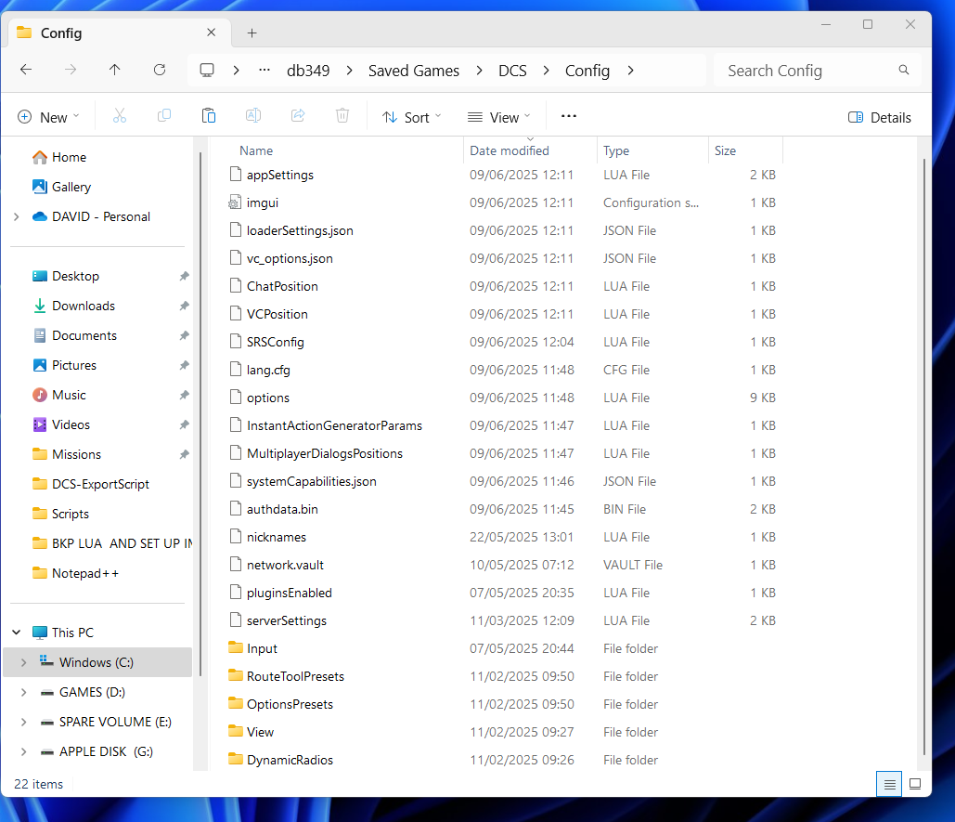Go back using the back arrow
Viewport: 955px width, 822px height.
tap(26, 70)
